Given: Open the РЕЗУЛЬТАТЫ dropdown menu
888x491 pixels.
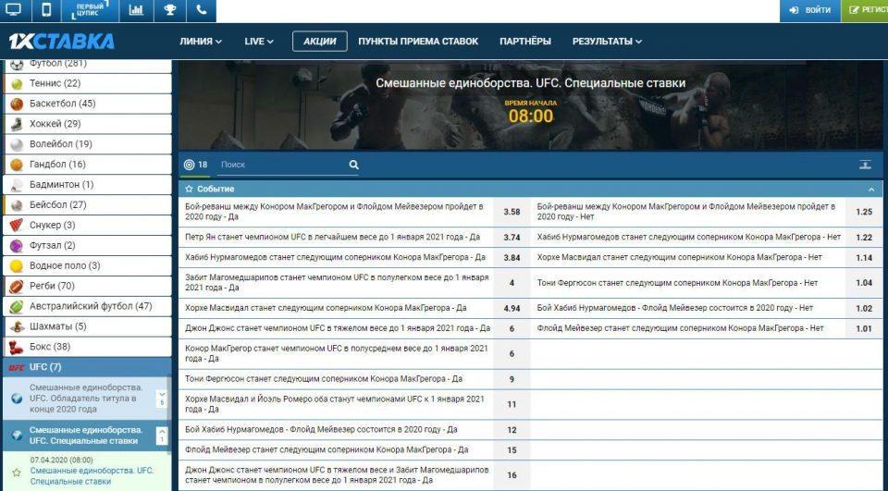Looking at the screenshot, I should 606,42.
